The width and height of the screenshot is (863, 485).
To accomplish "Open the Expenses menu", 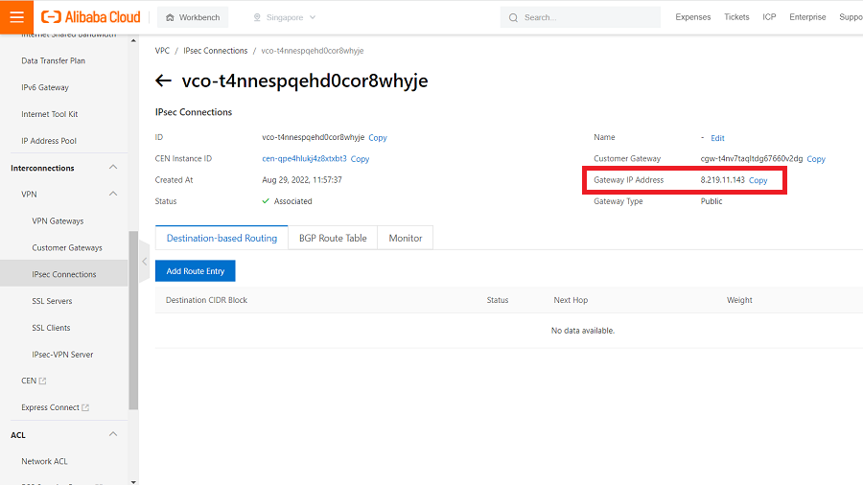I will [693, 17].
